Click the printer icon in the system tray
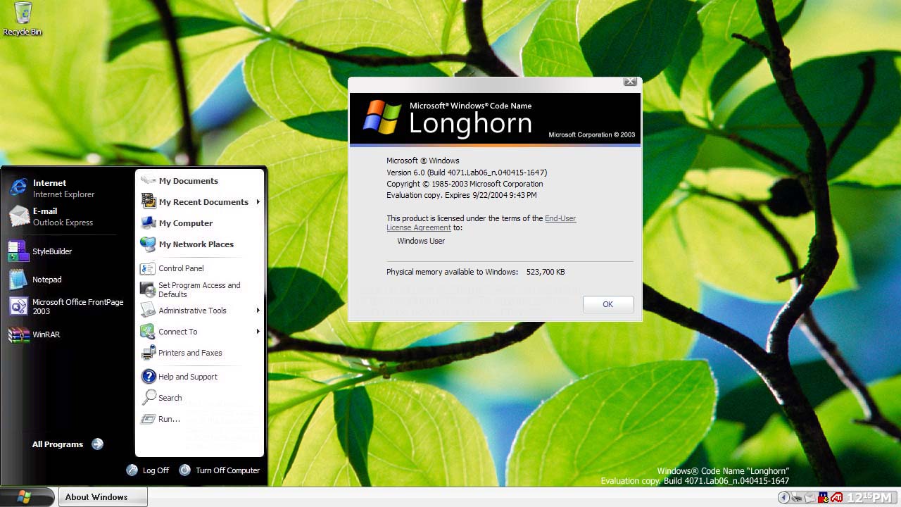Screen dimensions: 901x507 coord(796,498)
